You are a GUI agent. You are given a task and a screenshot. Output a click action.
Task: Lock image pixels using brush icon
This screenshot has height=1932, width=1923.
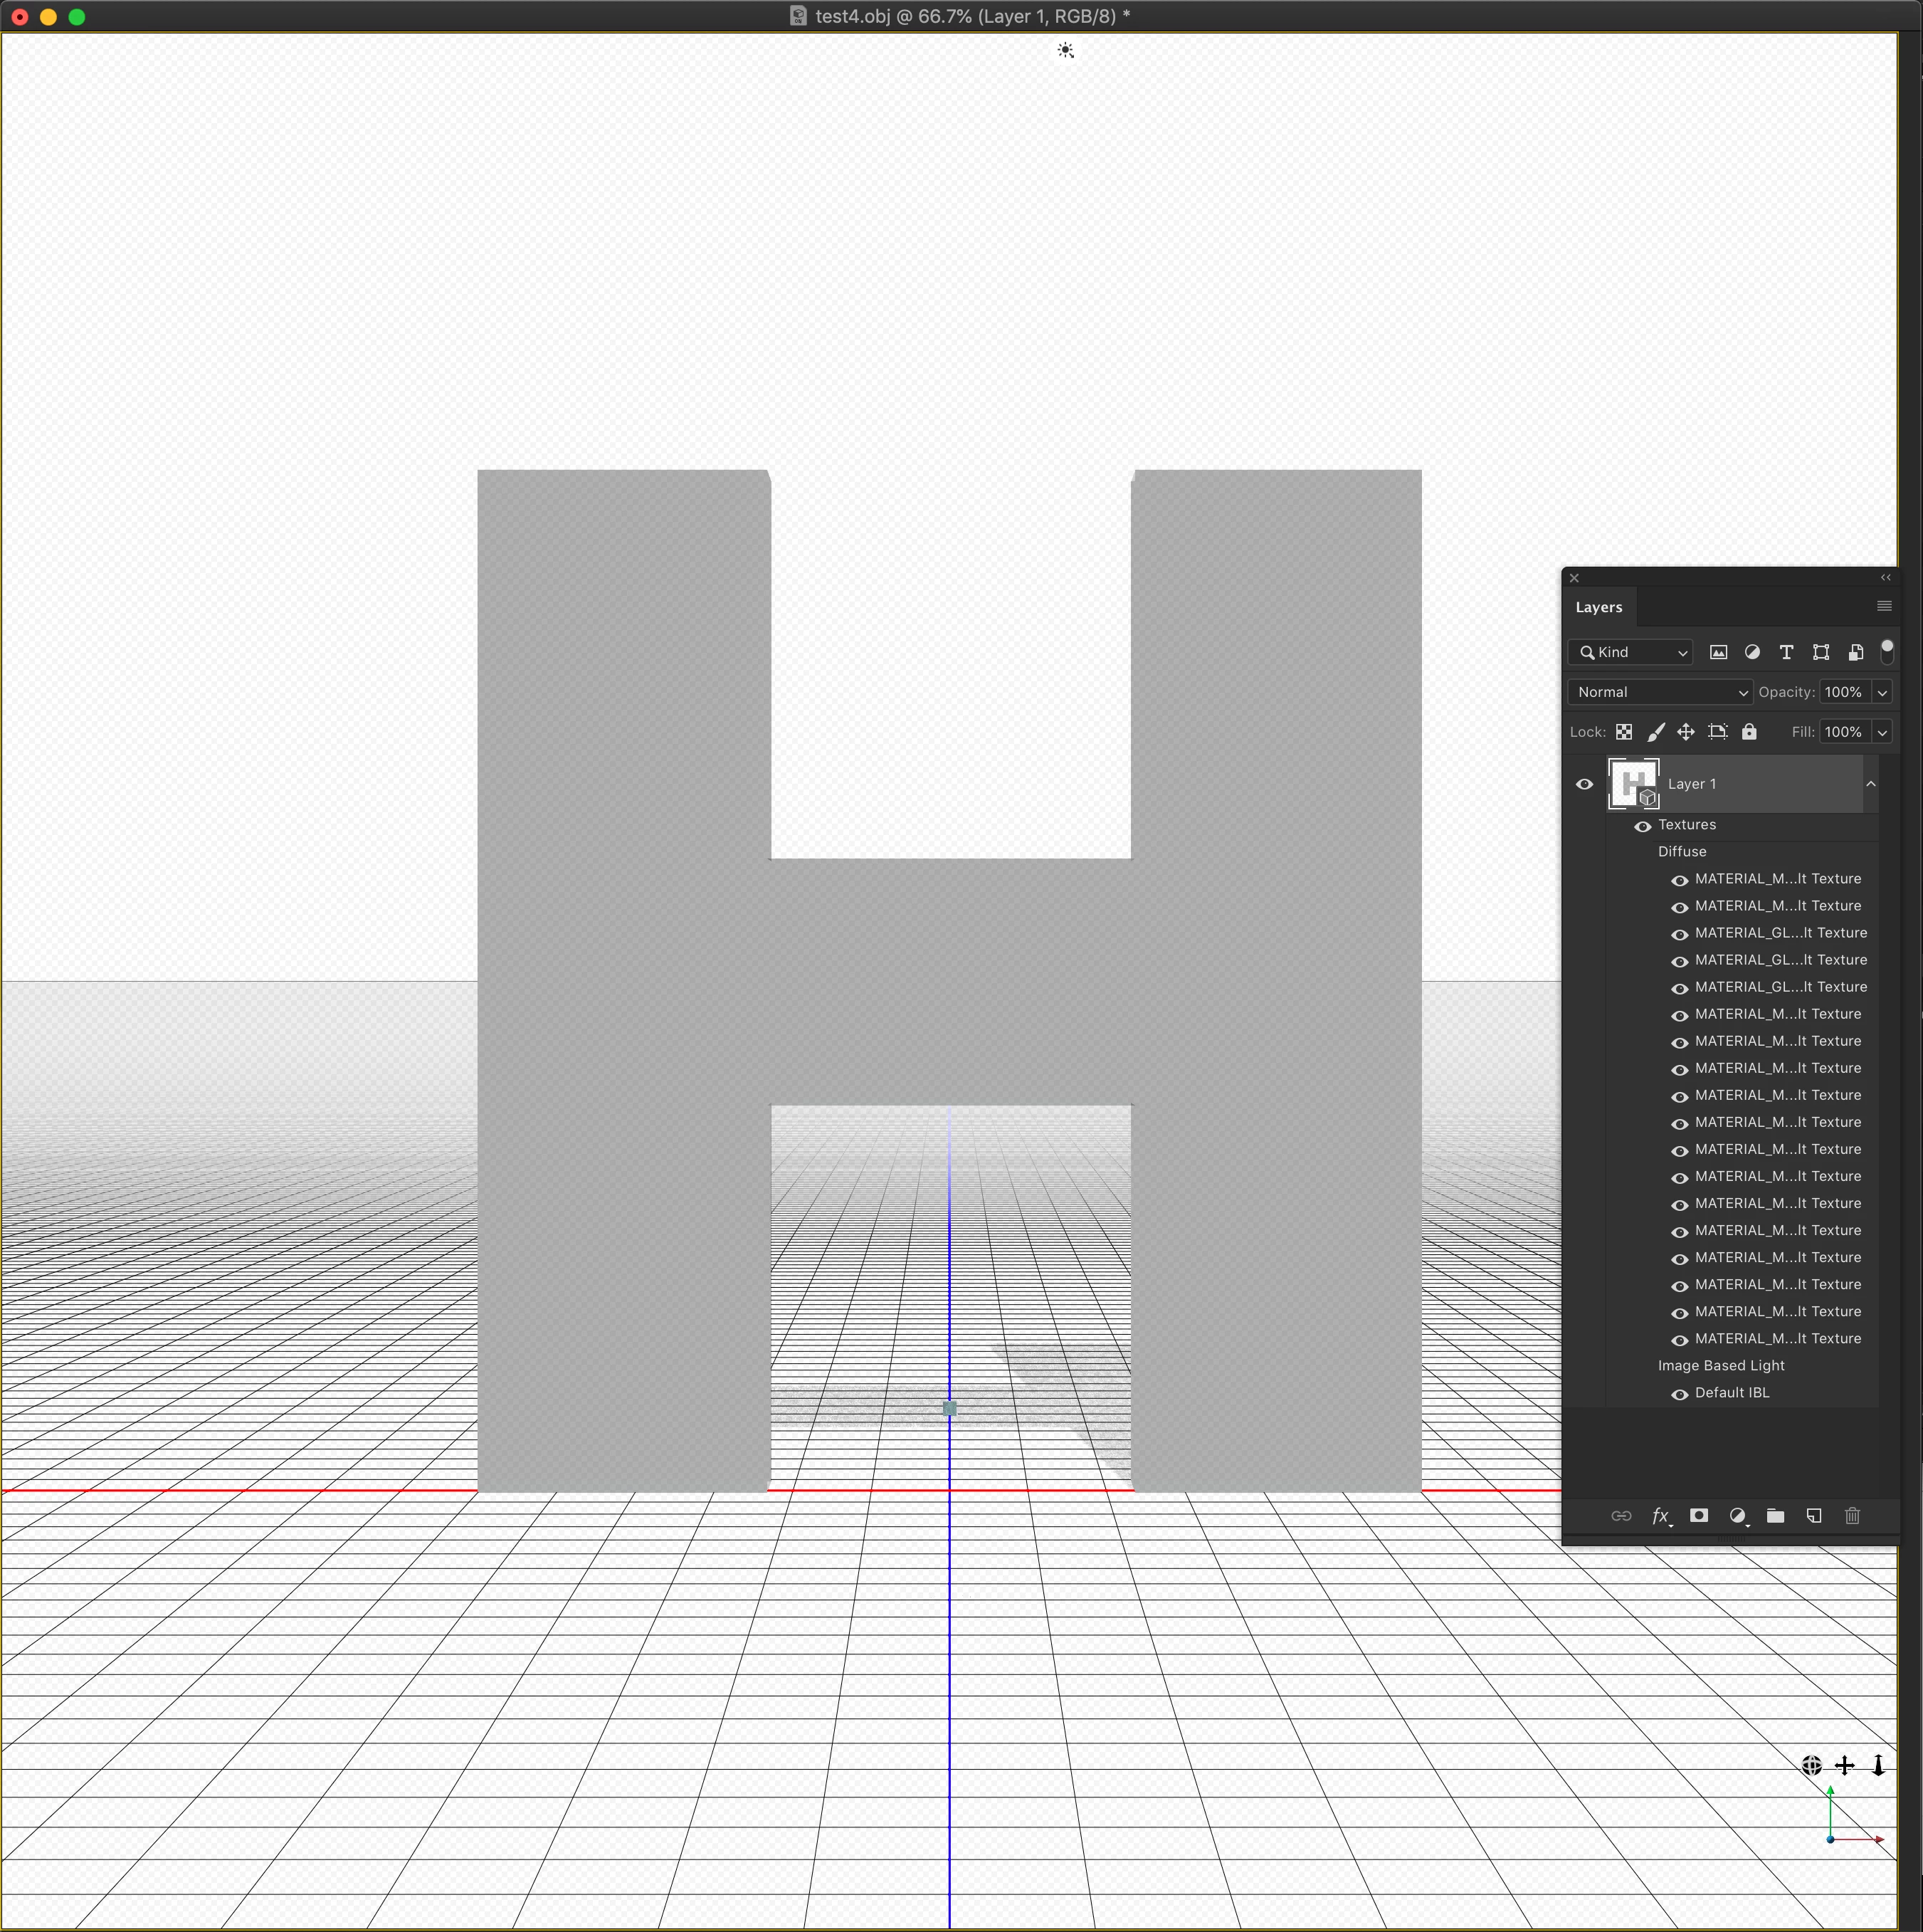point(1655,732)
